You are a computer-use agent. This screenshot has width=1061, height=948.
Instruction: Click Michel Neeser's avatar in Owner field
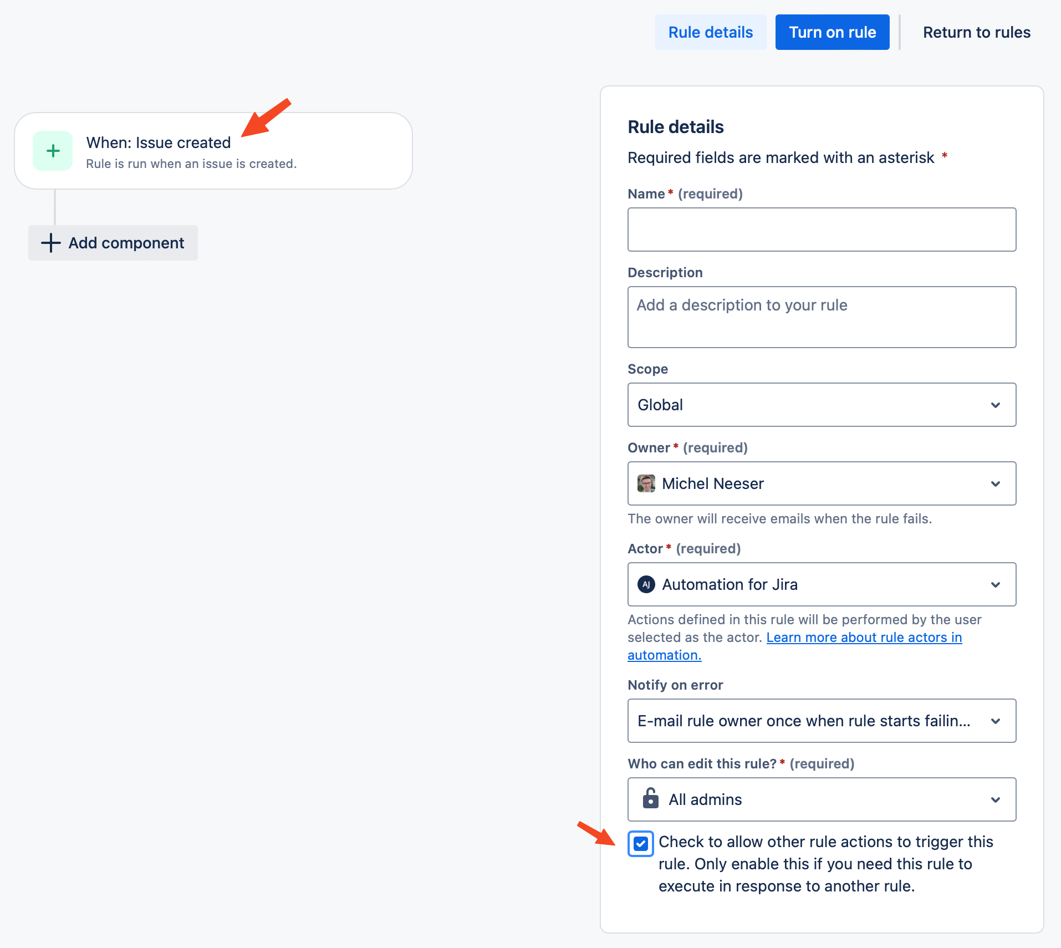pyautogui.click(x=646, y=483)
